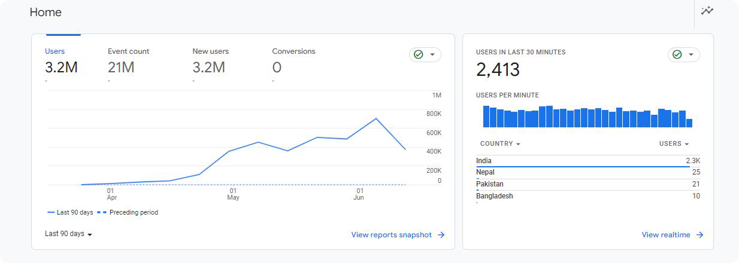Select the Users metric tab
Viewport: 739px width, 263px height.
[61, 61]
